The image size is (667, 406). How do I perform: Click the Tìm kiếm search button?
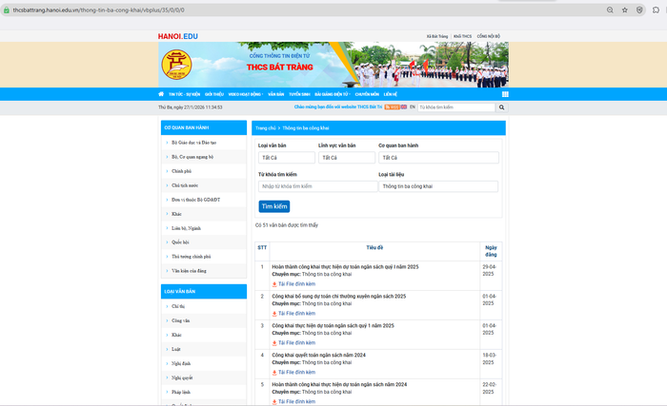tap(274, 206)
